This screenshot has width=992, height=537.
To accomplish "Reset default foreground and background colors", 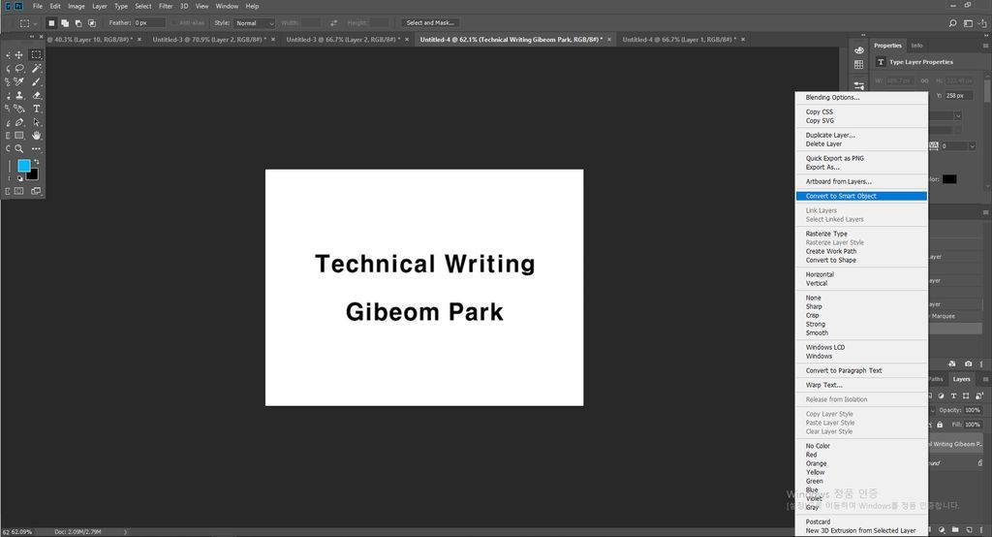I will point(20,178).
